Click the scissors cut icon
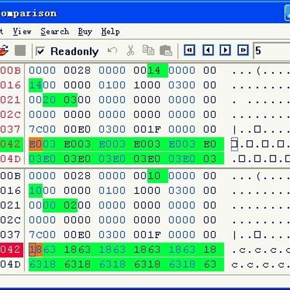The width and height of the screenshot is (290, 290). pos(130,50)
